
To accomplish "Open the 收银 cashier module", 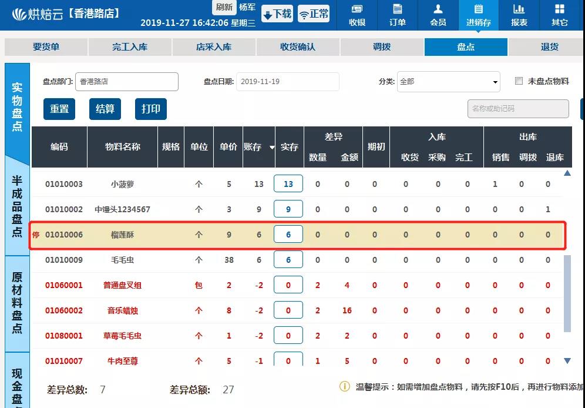I will point(357,16).
